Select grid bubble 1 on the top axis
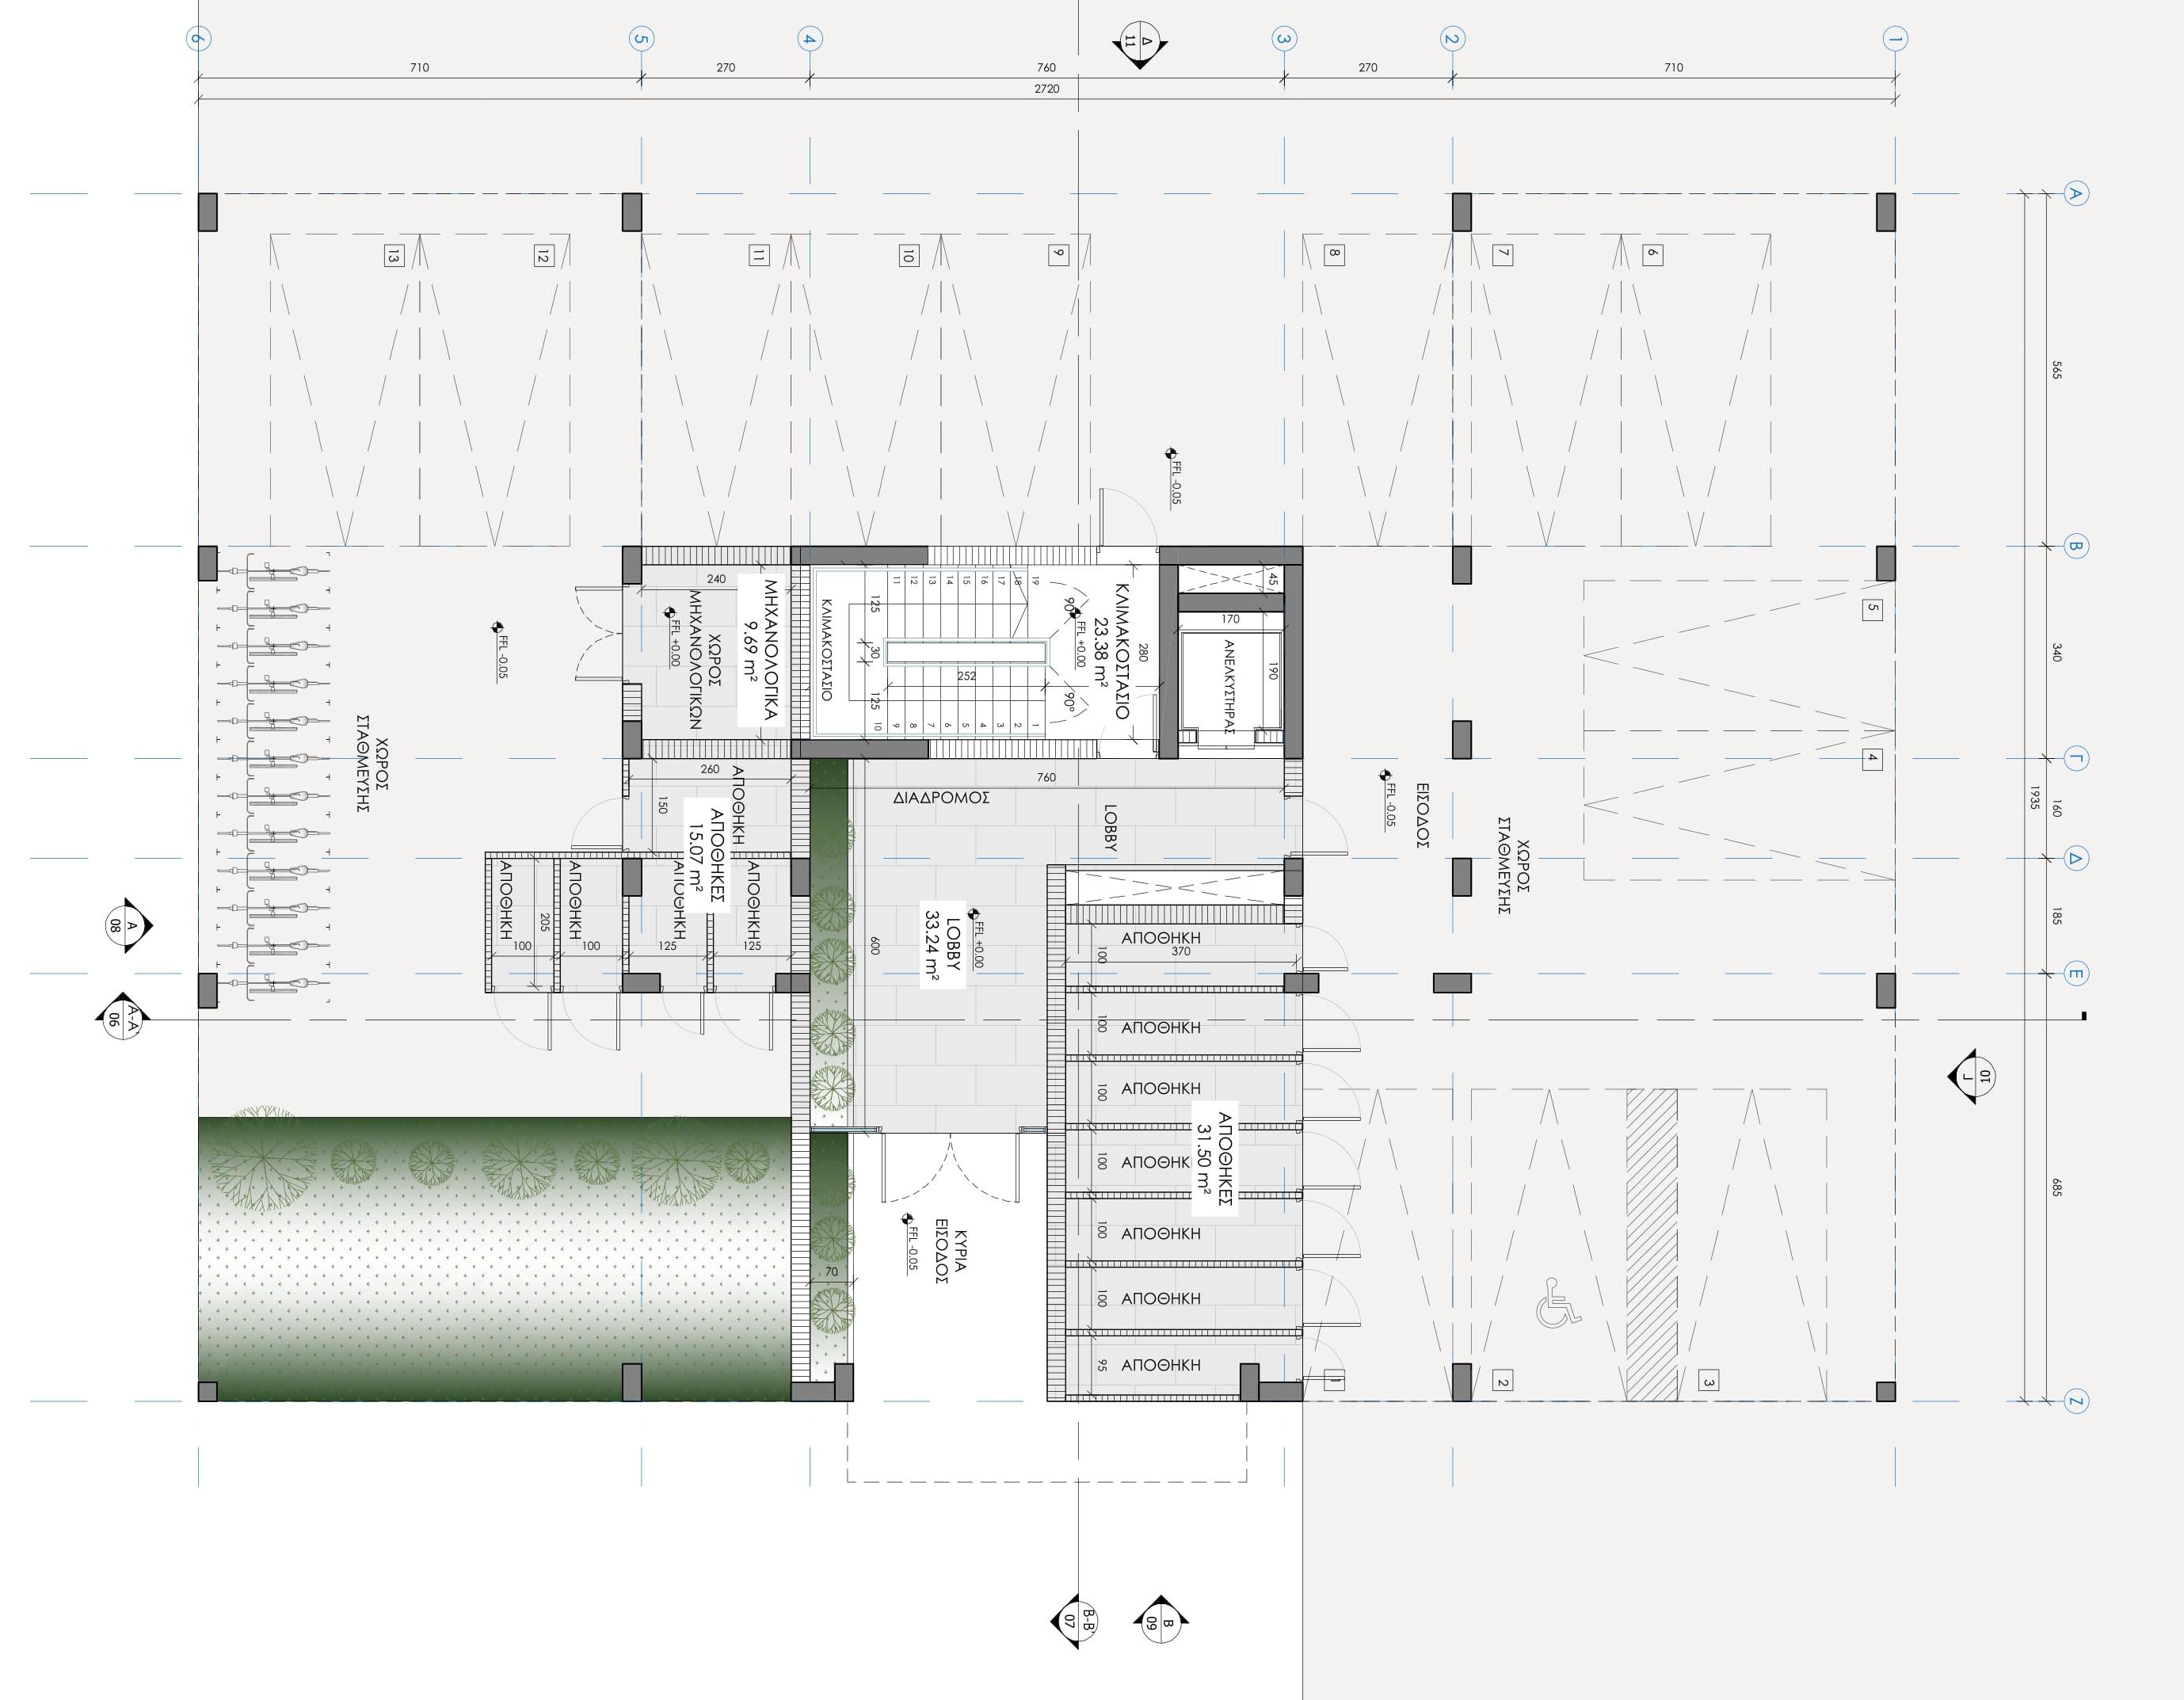The image size is (2184, 1700). click(1894, 40)
